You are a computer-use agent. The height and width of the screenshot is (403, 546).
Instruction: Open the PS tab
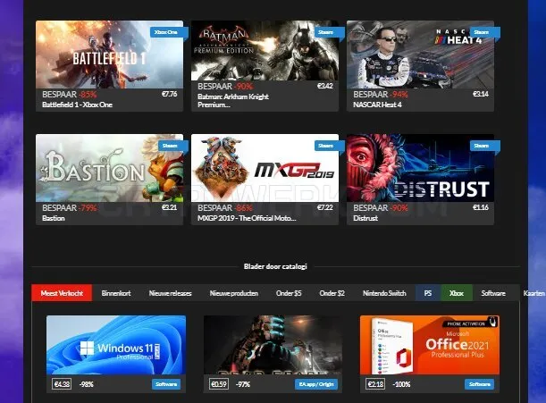point(428,293)
